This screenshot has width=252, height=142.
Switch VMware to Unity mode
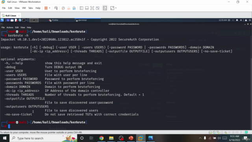click(x=98, y=8)
